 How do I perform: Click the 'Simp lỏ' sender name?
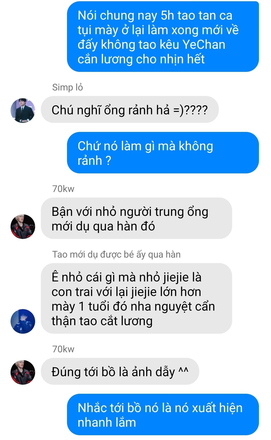tap(67, 87)
